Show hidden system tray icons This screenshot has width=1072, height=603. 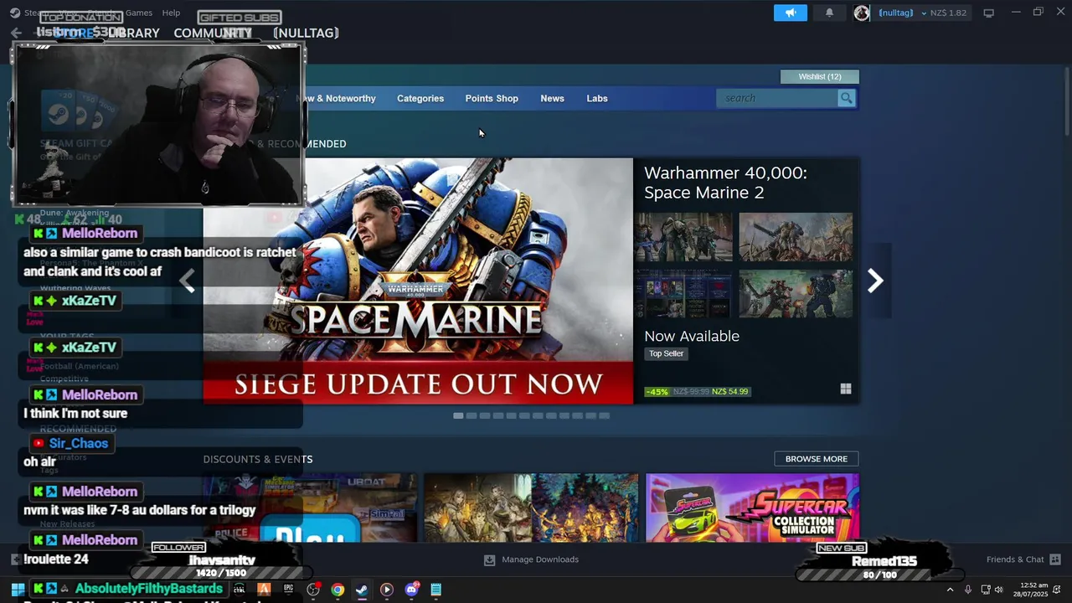pos(950,590)
